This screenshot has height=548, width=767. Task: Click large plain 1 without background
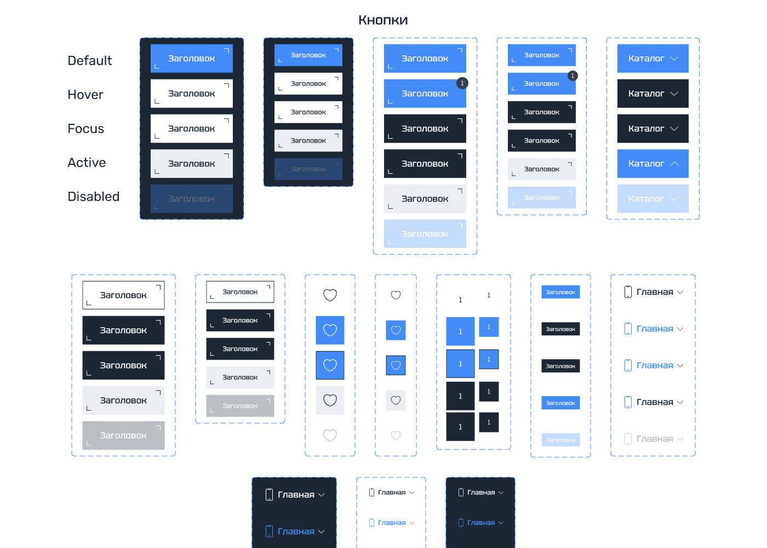coord(460,300)
